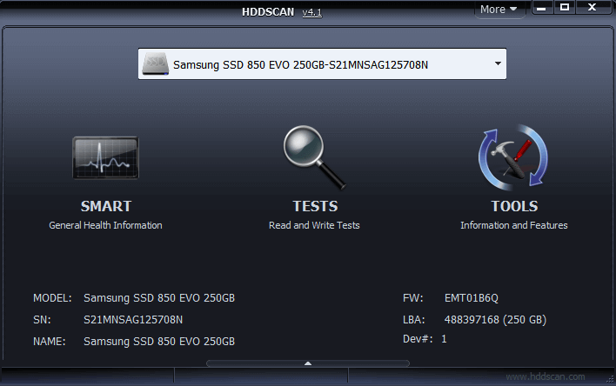Click the FW: field label

[x=413, y=298]
